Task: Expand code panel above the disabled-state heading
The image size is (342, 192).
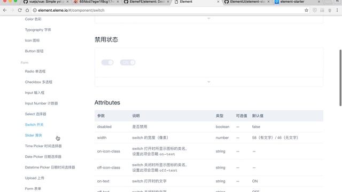Action: point(209,19)
